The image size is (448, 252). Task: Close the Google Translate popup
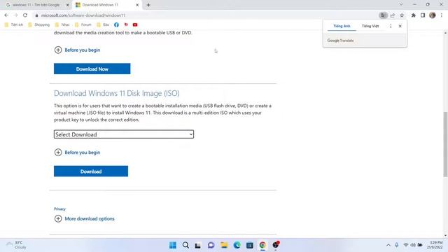tap(400, 26)
